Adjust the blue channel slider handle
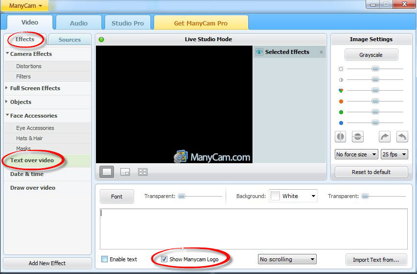417x274 pixels. pos(375,123)
